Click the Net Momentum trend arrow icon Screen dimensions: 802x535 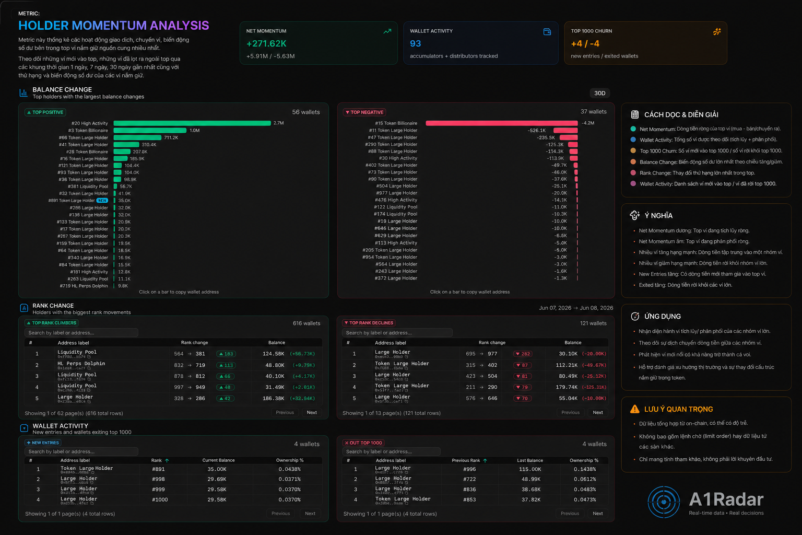387,31
